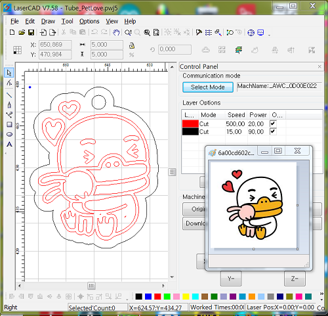Screen dimensions: 328x316
Task: Click the blue target crosshair toolbar icon
Action: (251, 32)
